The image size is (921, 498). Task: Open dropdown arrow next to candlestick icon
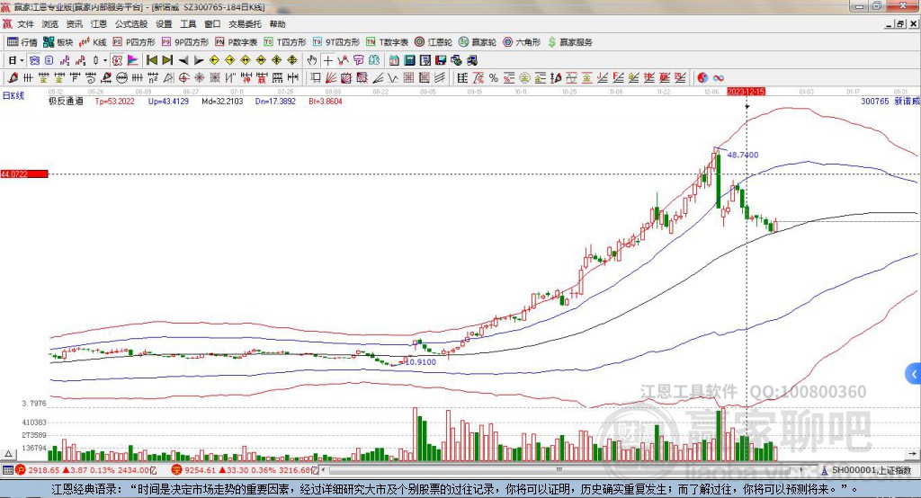(x=105, y=60)
